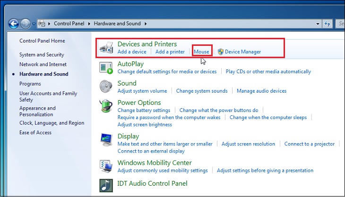The image size is (345, 197).
Task: Click the Power Options battery icon
Action: (x=106, y=106)
